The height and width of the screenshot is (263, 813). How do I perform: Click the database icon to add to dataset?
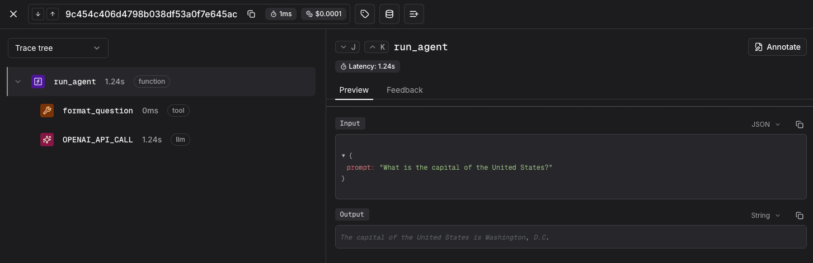pyautogui.click(x=389, y=14)
